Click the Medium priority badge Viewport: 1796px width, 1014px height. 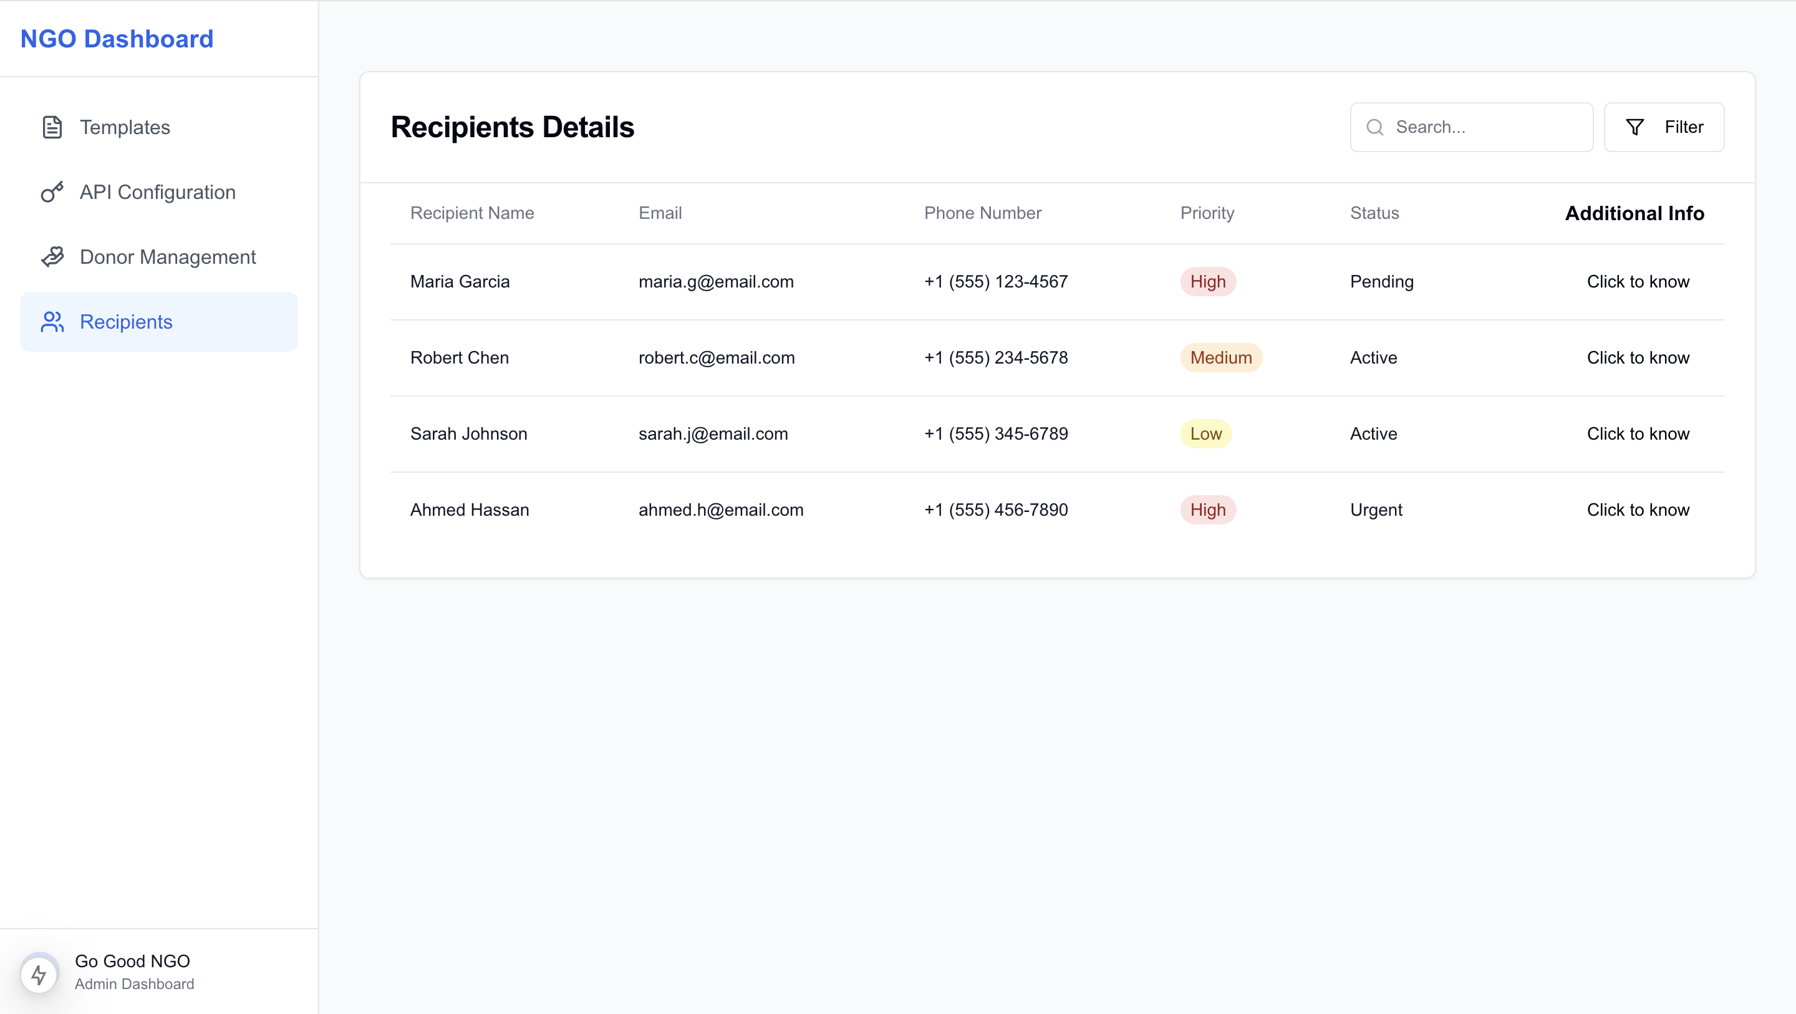(x=1220, y=358)
